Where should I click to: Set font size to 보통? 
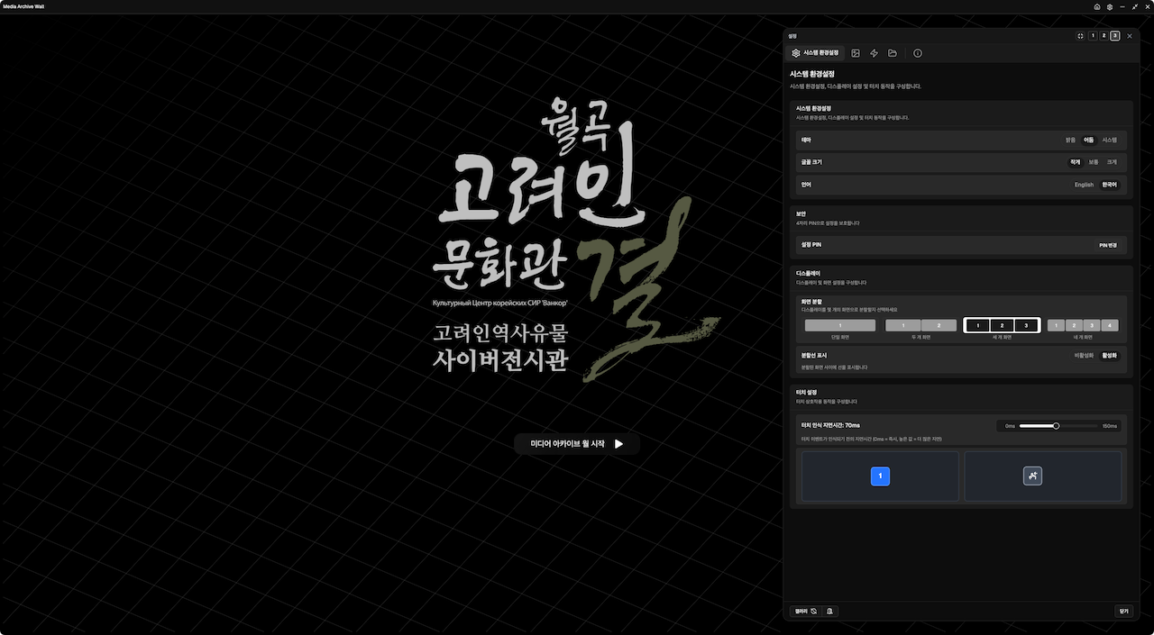click(1093, 162)
